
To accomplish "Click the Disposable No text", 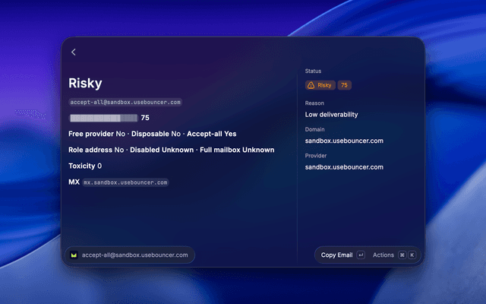I will coord(156,134).
